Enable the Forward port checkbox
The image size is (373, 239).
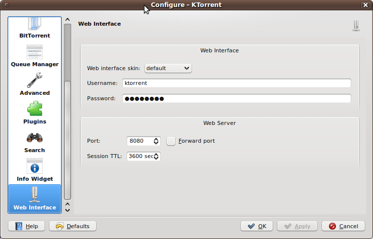point(171,141)
